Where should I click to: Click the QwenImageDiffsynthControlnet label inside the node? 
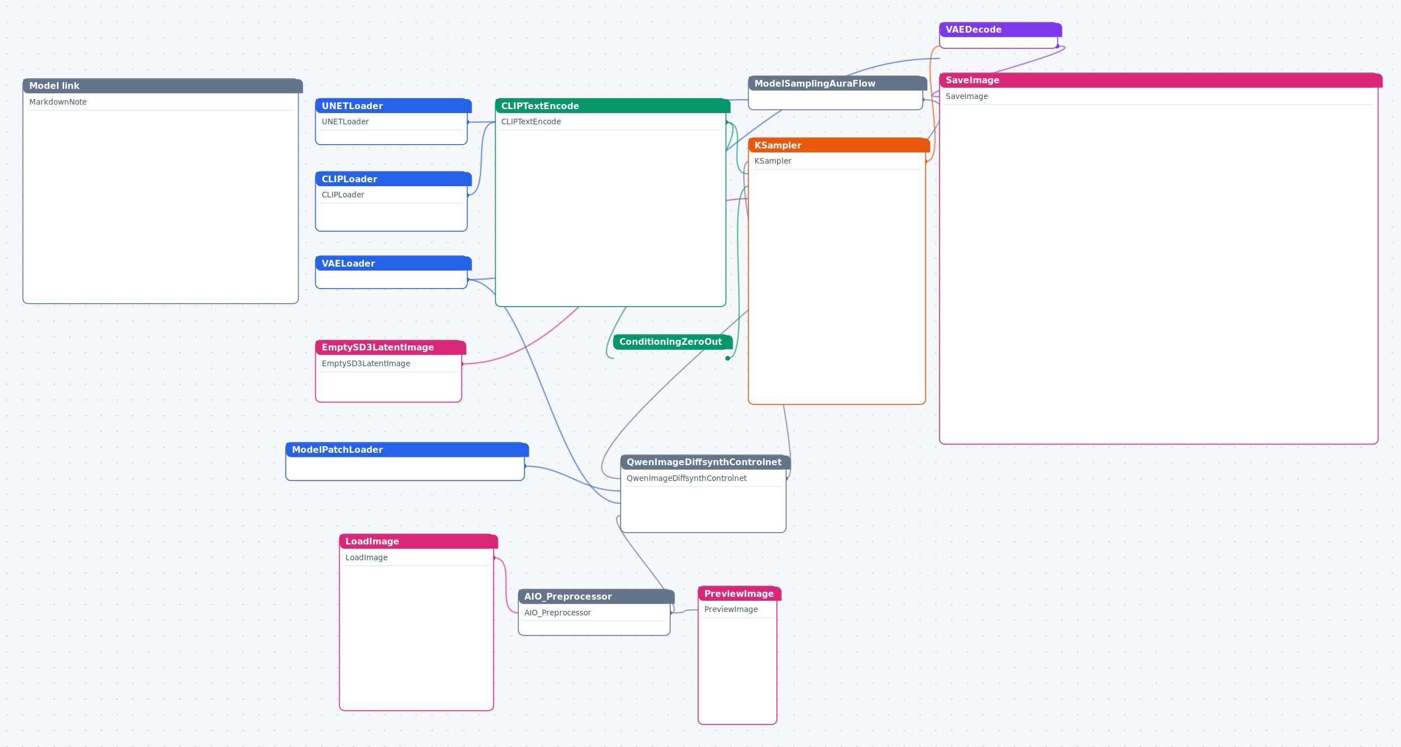pyautogui.click(x=686, y=478)
